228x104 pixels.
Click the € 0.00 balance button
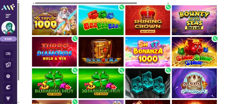8,39
